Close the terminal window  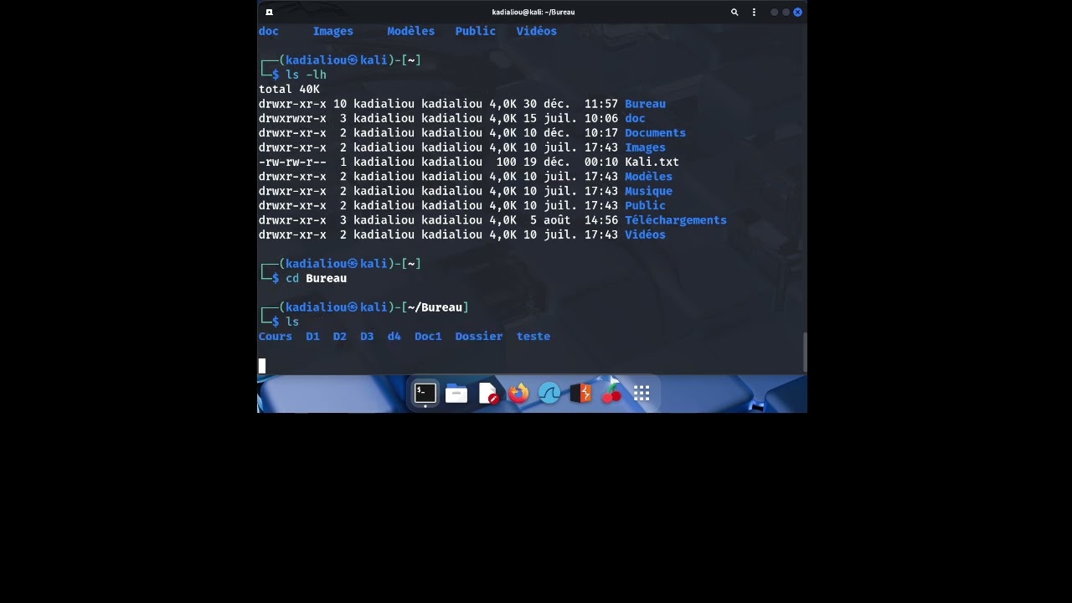797,12
